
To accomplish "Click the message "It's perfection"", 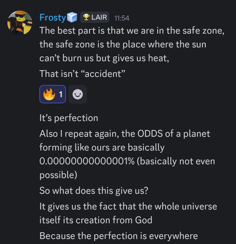I will pos(69,118).
